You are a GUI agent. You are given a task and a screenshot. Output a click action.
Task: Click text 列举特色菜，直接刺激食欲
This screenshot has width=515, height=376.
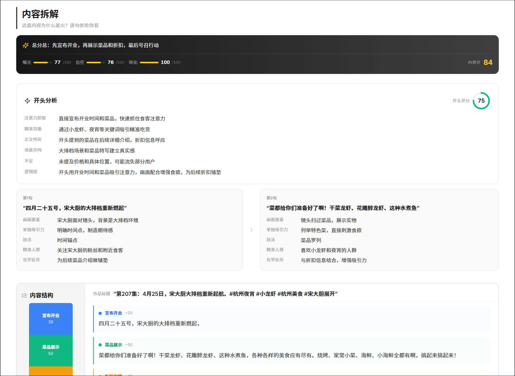pyautogui.click(x=331, y=230)
